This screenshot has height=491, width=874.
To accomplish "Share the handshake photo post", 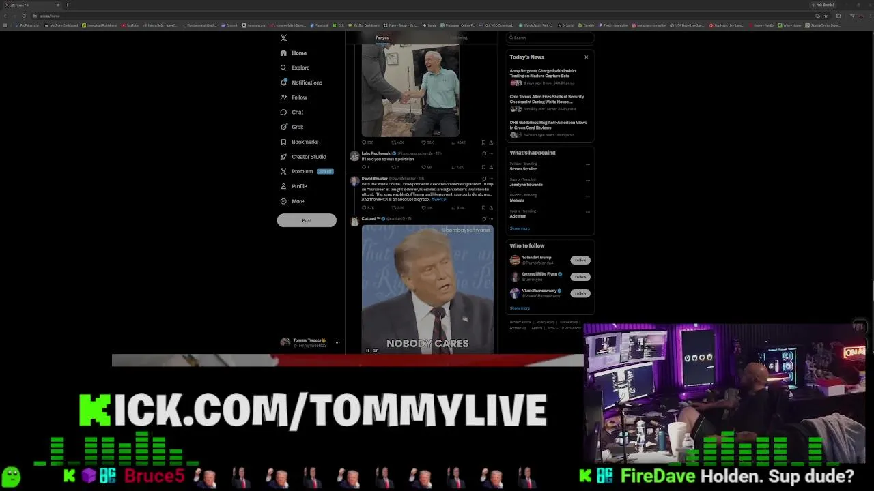I will coord(491,143).
